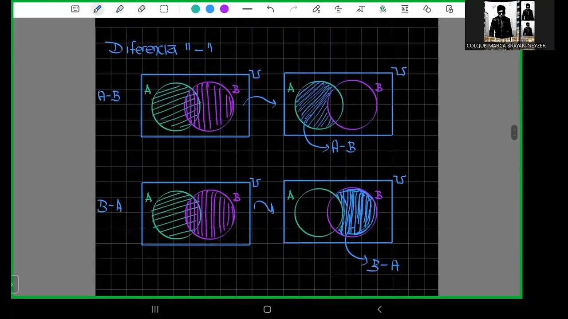Select the Highlighter tool

click(x=119, y=9)
